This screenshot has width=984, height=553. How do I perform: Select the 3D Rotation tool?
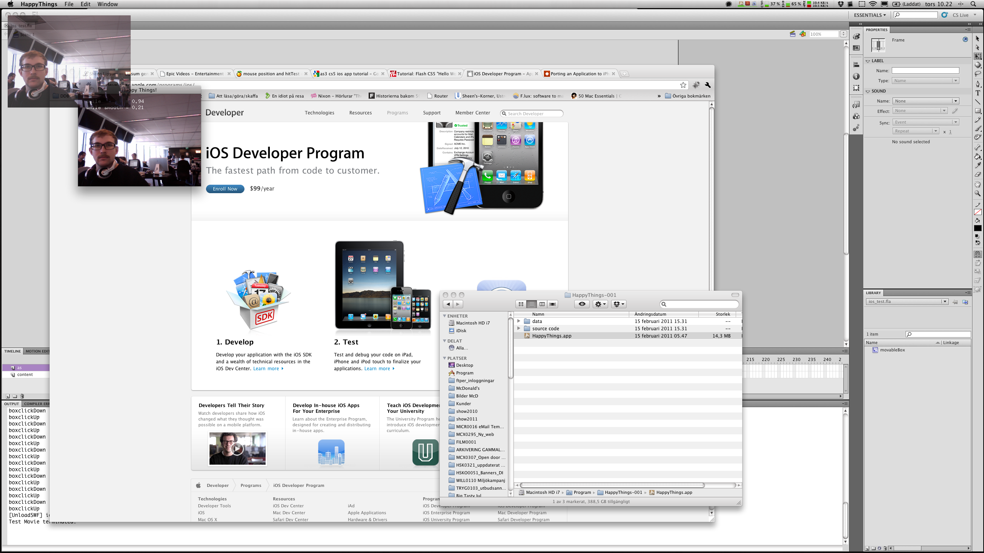977,65
